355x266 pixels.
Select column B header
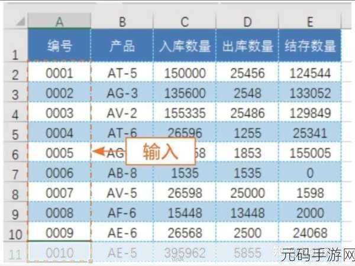tap(122, 21)
